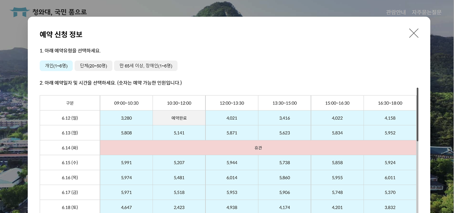Choose the 6.17 slot showing 5,953
This screenshot has height=213, width=454.
tap(232, 192)
